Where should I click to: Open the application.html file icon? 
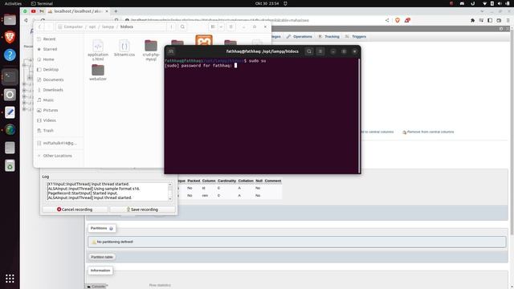pos(98,50)
